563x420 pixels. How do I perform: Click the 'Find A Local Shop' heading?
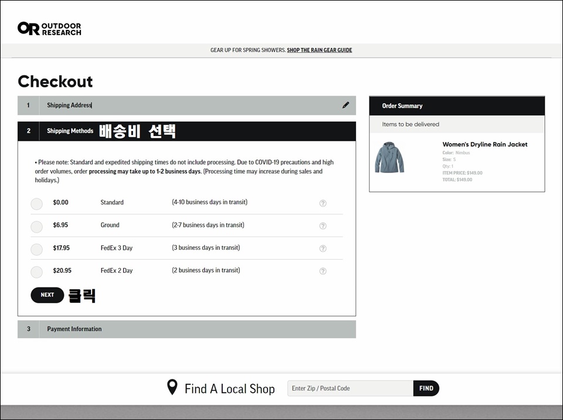(230, 388)
